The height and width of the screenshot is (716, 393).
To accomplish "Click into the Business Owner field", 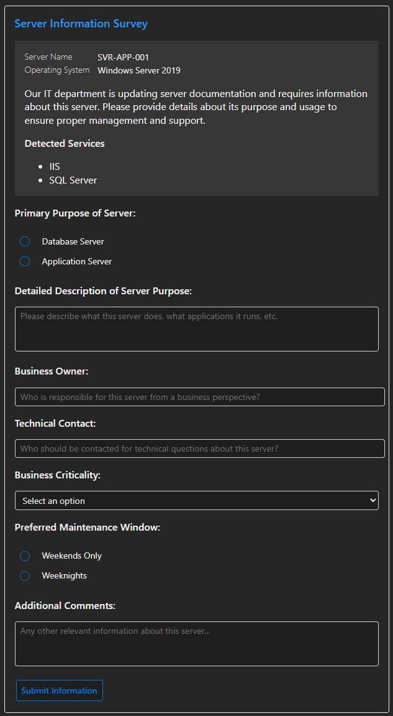I will 200,397.
